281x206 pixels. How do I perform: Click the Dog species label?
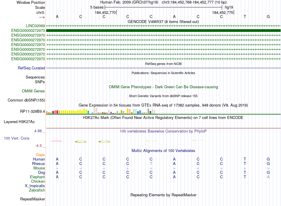[x=42, y=173]
